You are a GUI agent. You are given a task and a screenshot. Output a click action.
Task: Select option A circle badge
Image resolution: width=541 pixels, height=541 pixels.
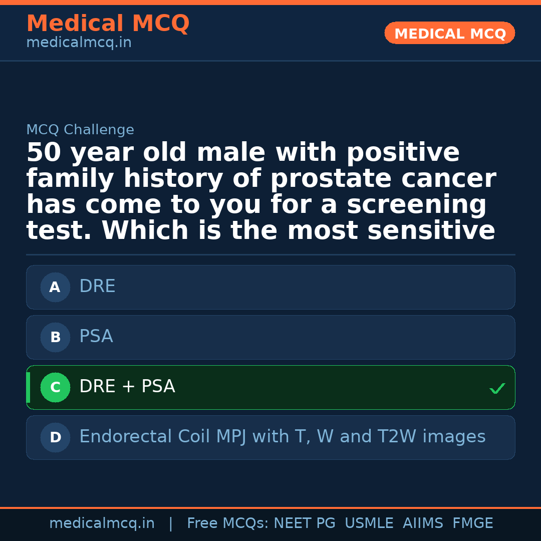point(55,288)
